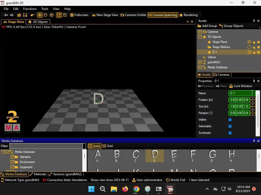
Task: Select the Stage Markers tree item
Action: [221, 47]
